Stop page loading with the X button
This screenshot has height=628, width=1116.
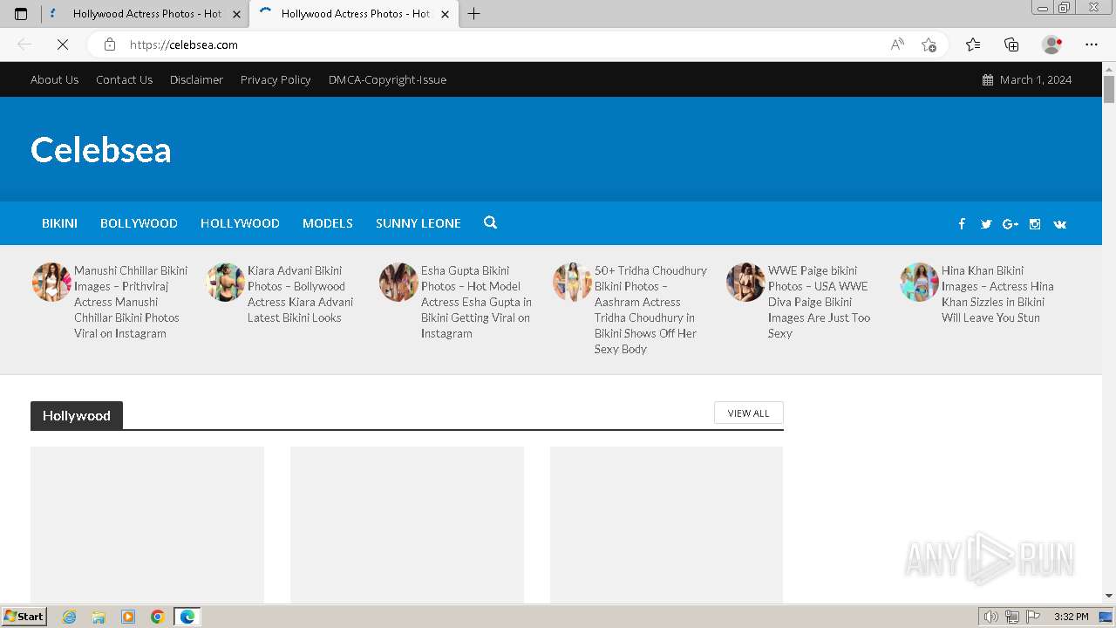pyautogui.click(x=62, y=44)
